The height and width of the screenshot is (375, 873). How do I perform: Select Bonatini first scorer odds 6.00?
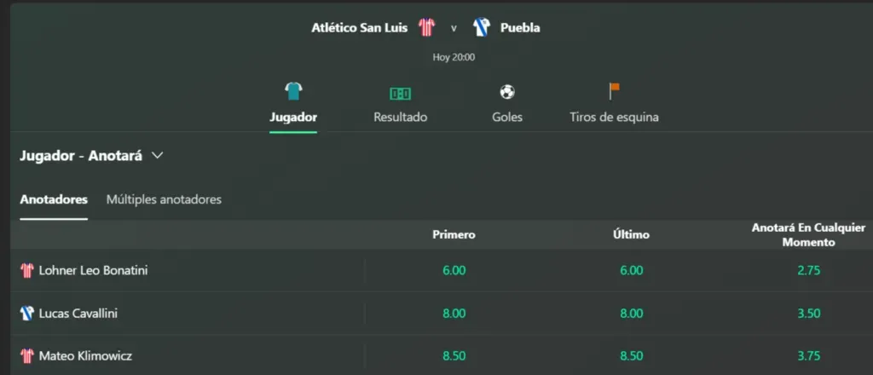point(454,271)
